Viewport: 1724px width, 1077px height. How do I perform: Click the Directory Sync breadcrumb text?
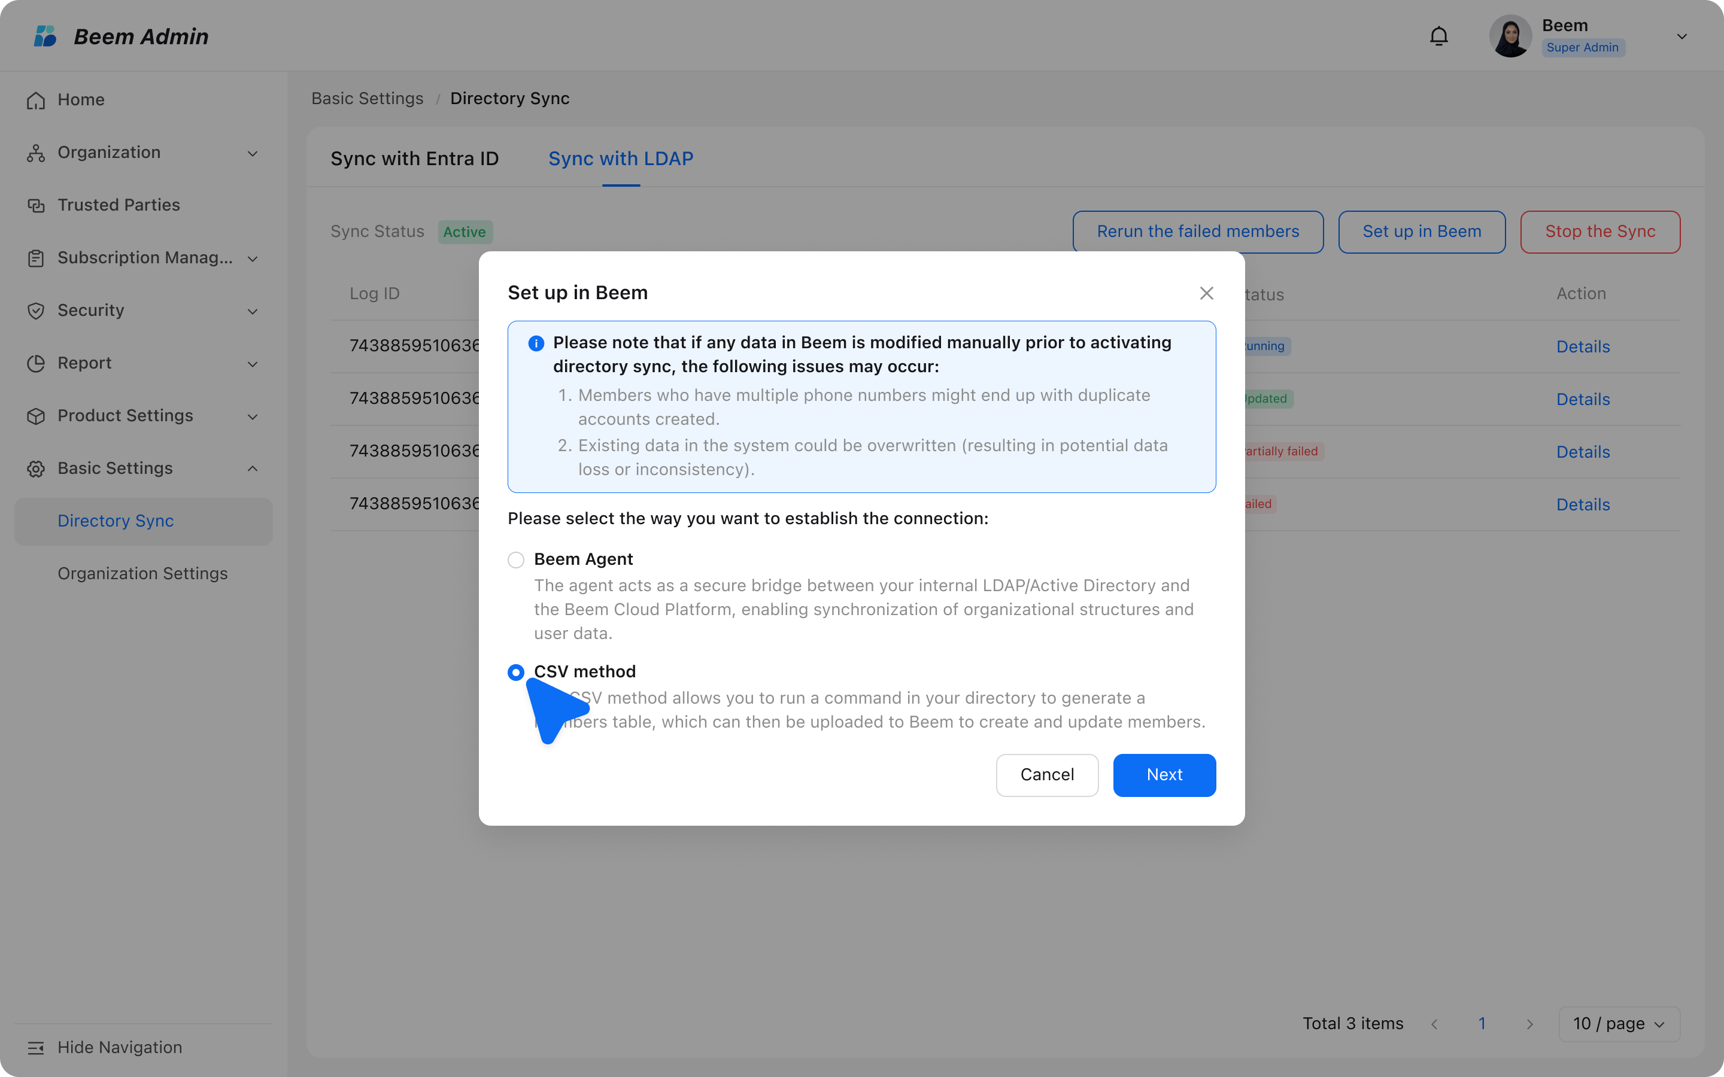tap(510, 98)
